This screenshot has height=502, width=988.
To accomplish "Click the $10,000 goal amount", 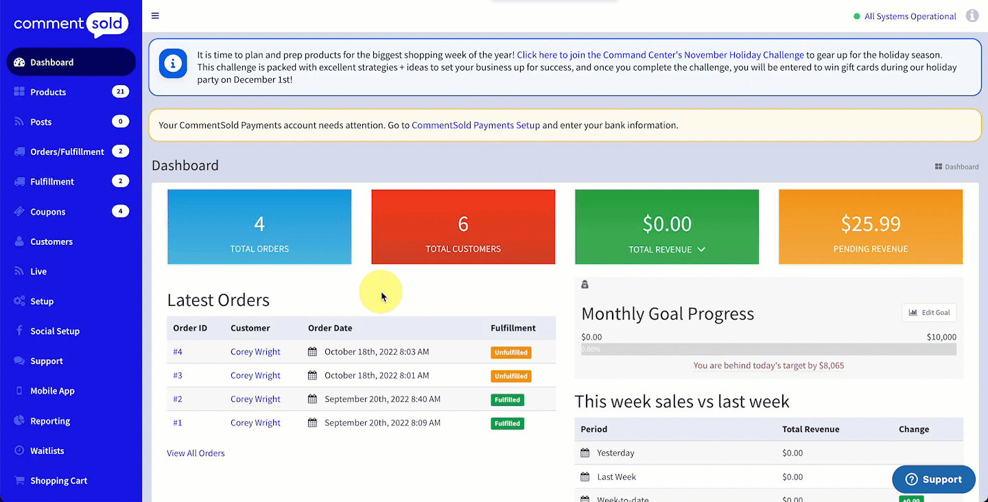I will coord(941,337).
